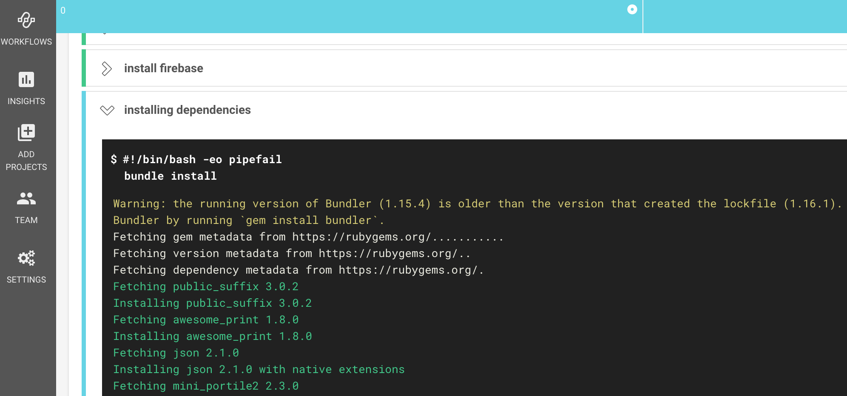
Task: Click the circular indicator in top bar
Action: 632,9
